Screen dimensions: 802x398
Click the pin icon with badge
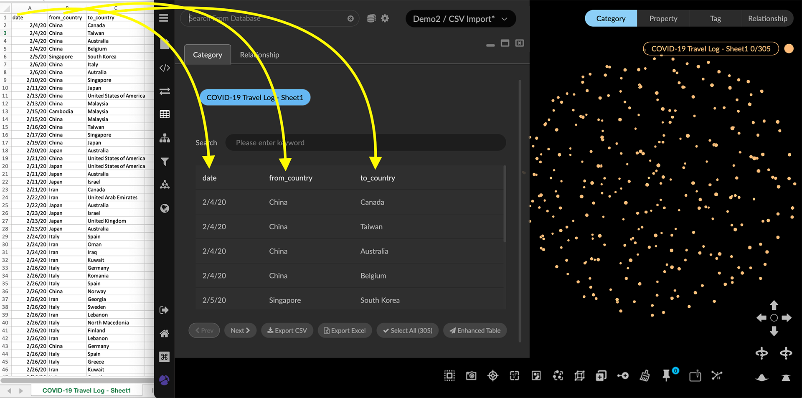[667, 375]
